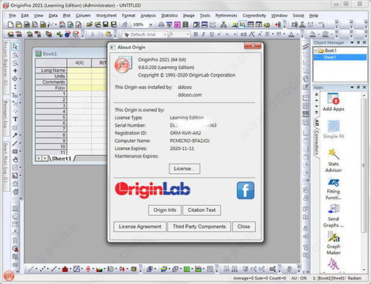Toggle Underline text formatting
The width and height of the screenshot is (371, 284).
212,34
